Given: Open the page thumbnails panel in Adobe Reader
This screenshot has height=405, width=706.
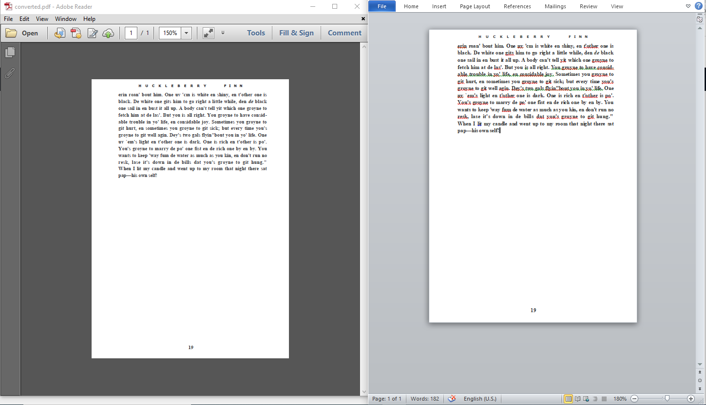Looking at the screenshot, I should pos(10,52).
